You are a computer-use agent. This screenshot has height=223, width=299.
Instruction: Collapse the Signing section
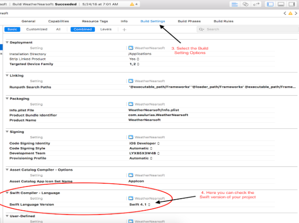[x=7, y=132]
